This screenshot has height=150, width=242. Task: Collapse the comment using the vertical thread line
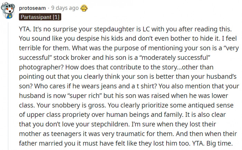point(8,86)
